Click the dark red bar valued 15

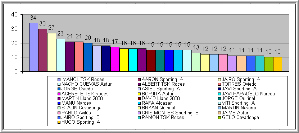(x=151, y=61)
